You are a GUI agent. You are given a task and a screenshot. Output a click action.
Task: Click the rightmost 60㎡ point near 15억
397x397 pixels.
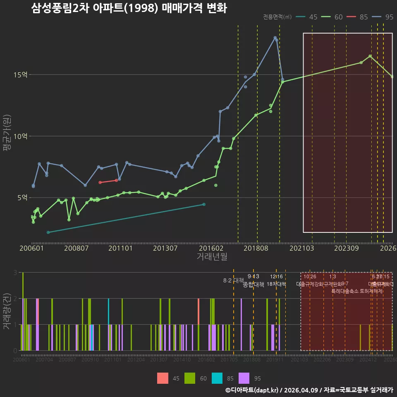click(392, 77)
